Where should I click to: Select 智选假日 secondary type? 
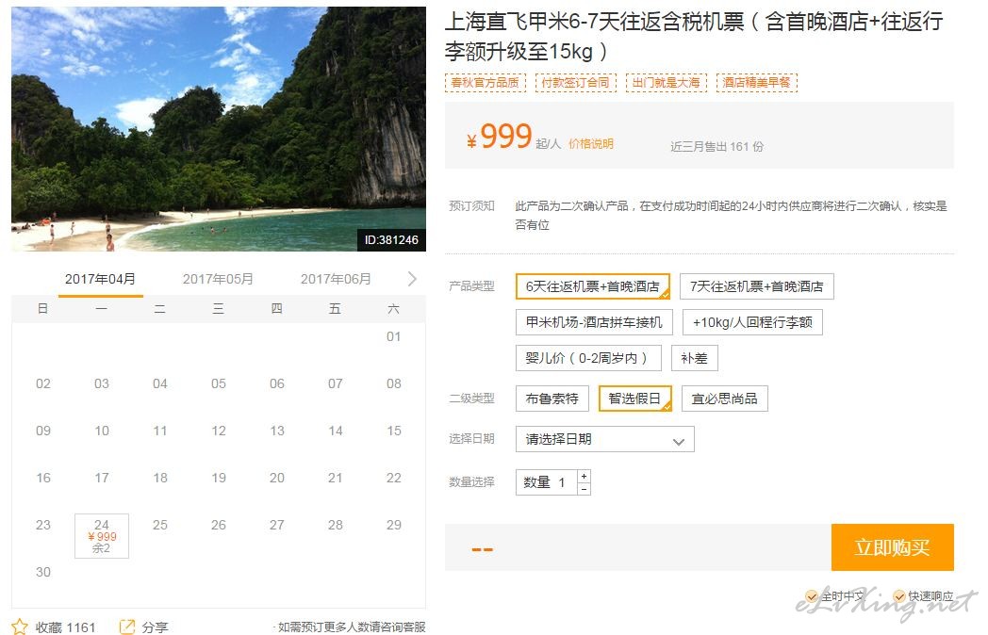tap(634, 399)
